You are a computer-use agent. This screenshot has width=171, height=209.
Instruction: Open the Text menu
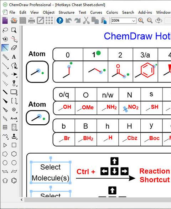click(82, 13)
